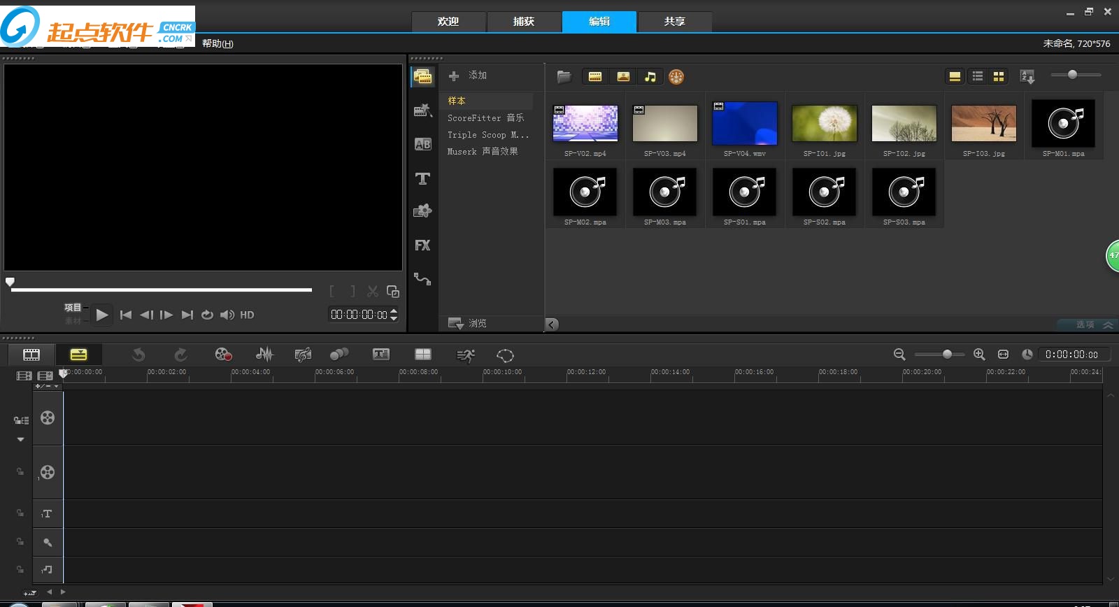Select the ScoreFitter music category
Viewport: 1119px width, 607px height.
(x=485, y=118)
